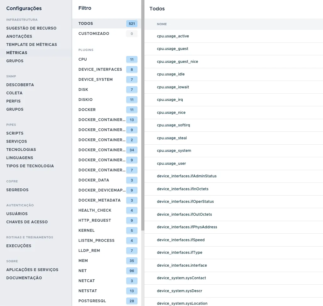Image resolution: width=323 pixels, height=306 pixels.
Task: Open Linguagens in the sidebar
Action: [x=19, y=158]
